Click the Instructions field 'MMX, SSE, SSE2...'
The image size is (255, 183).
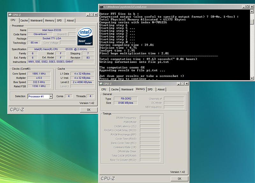61,62
